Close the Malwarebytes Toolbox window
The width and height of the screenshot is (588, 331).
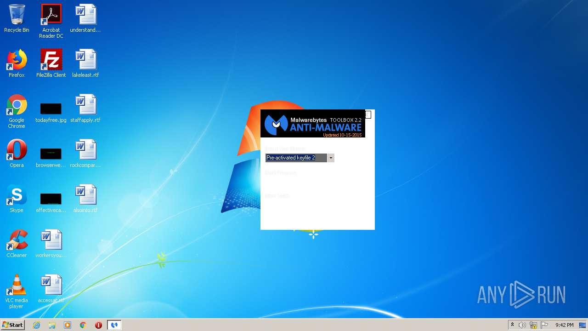tap(368, 114)
